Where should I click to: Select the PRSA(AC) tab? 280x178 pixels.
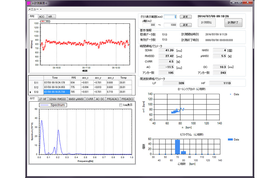click(x=113, y=99)
